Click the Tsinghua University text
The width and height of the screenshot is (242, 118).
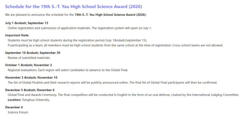click(x=36, y=100)
